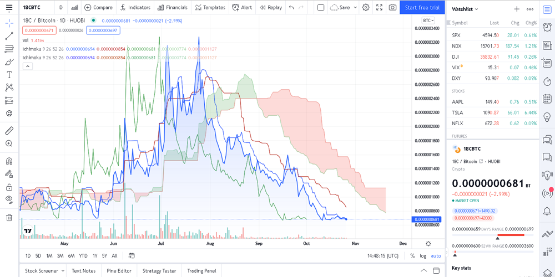Toggle log scale mode

[x=423, y=255]
